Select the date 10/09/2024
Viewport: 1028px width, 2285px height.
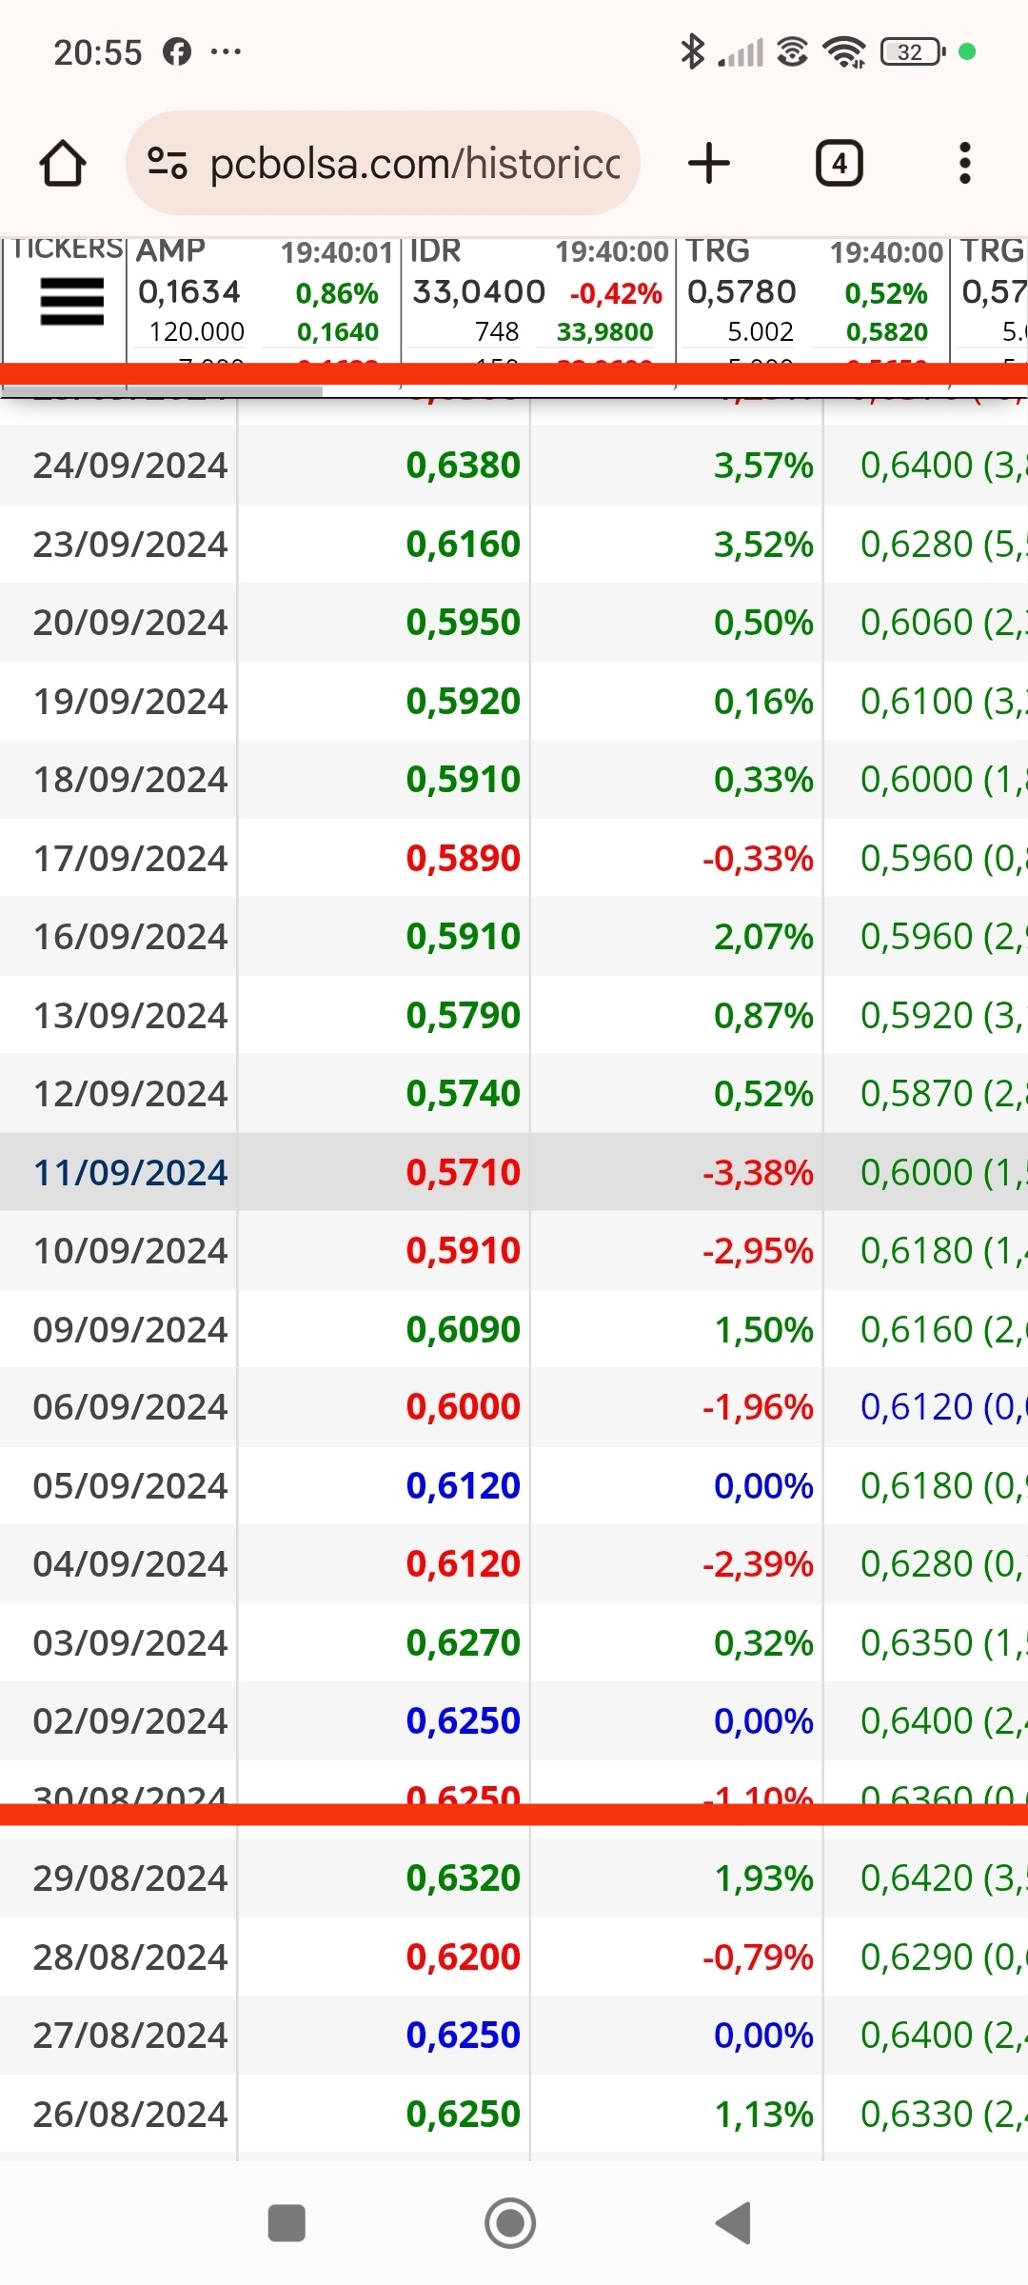(x=130, y=1251)
